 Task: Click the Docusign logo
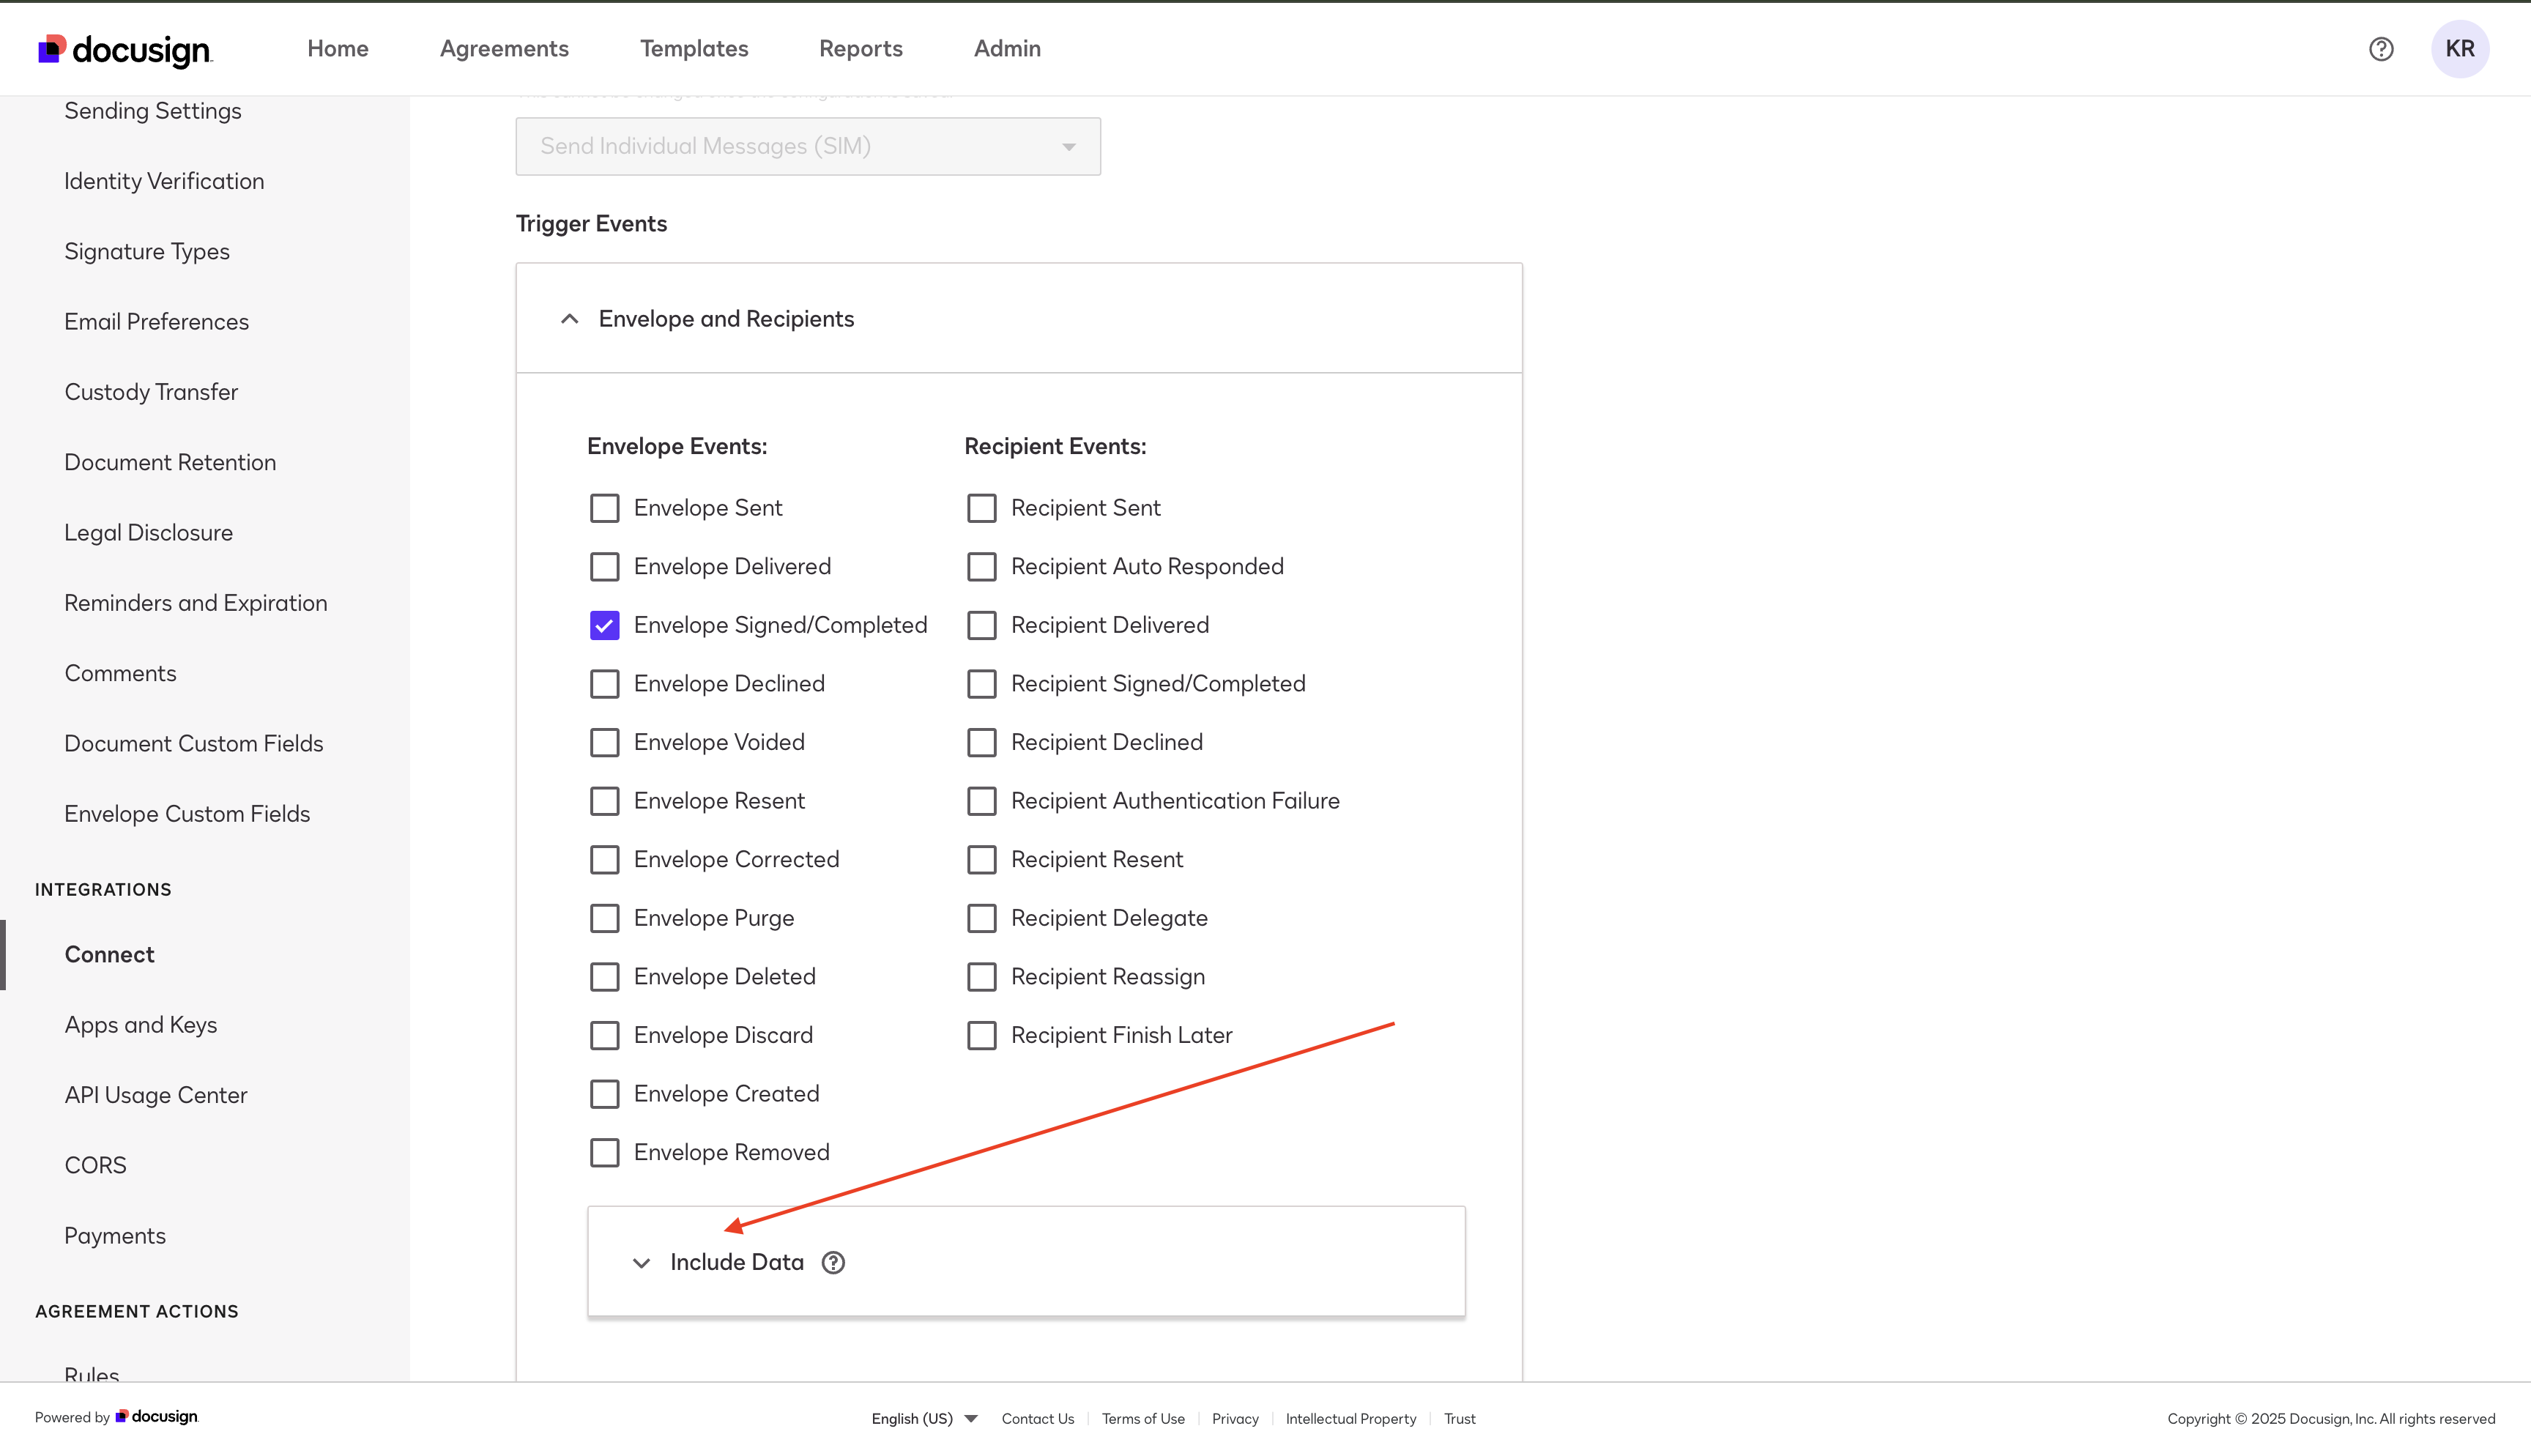point(125,49)
